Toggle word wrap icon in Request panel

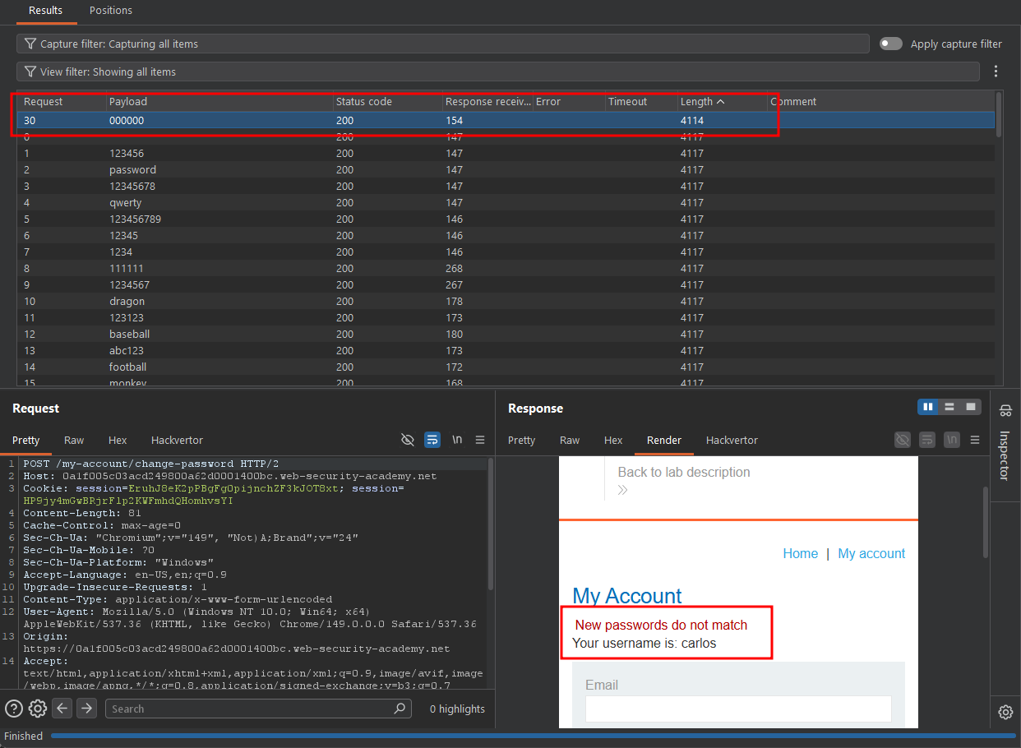coord(432,440)
